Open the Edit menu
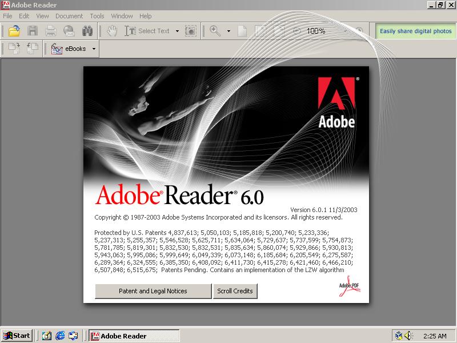457x343 pixels. point(24,16)
